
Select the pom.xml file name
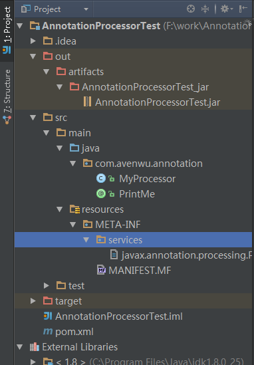(74, 332)
